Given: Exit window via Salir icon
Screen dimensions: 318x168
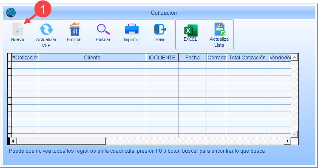Looking at the screenshot, I should tap(160, 29).
